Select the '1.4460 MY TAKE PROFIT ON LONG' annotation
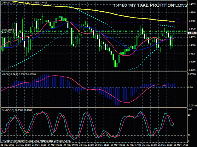Viewport: 197px width, 147px height. click(x=150, y=5)
